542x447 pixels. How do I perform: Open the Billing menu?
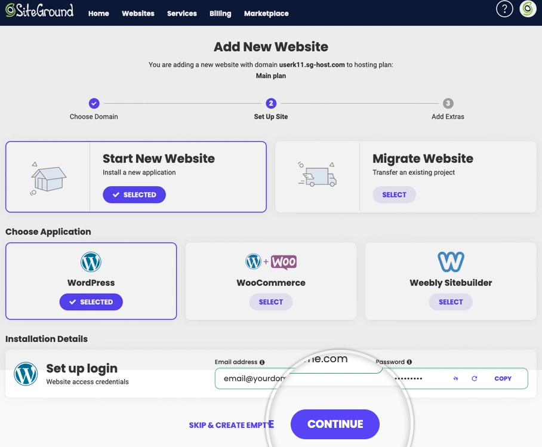click(220, 13)
